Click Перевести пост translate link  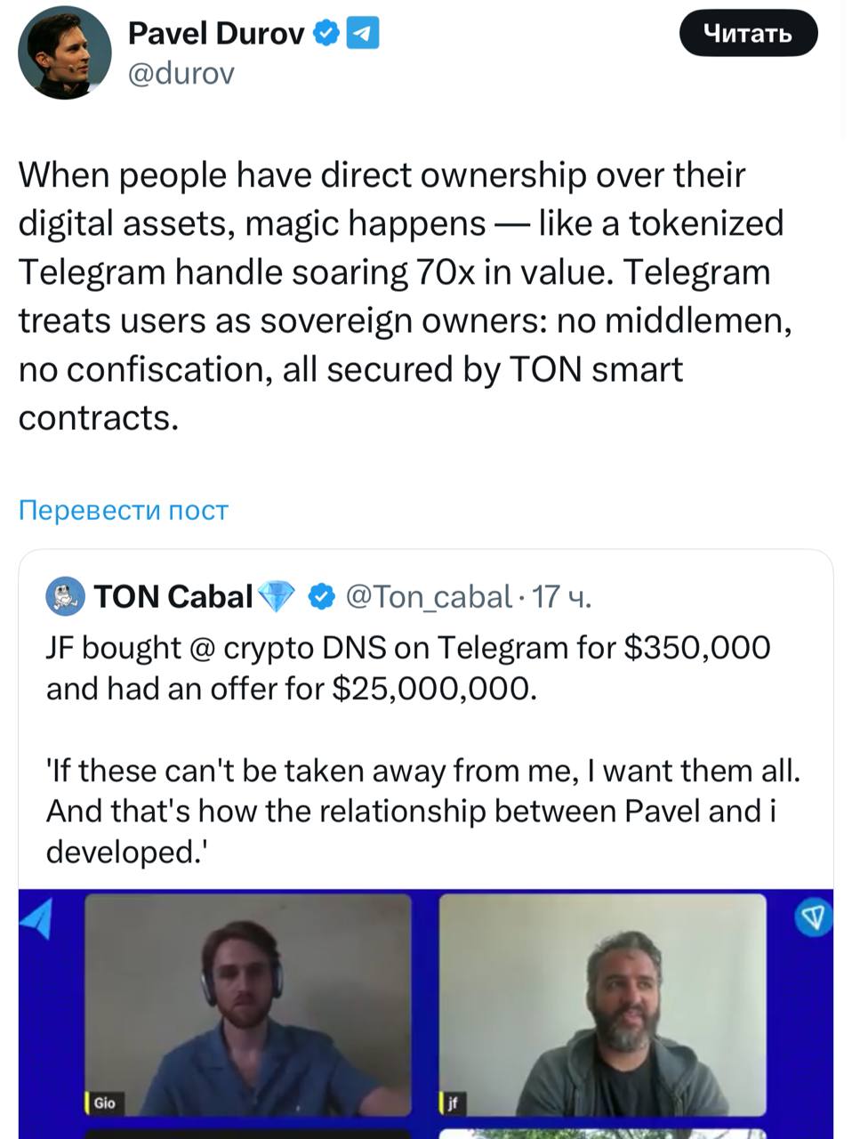click(x=124, y=510)
